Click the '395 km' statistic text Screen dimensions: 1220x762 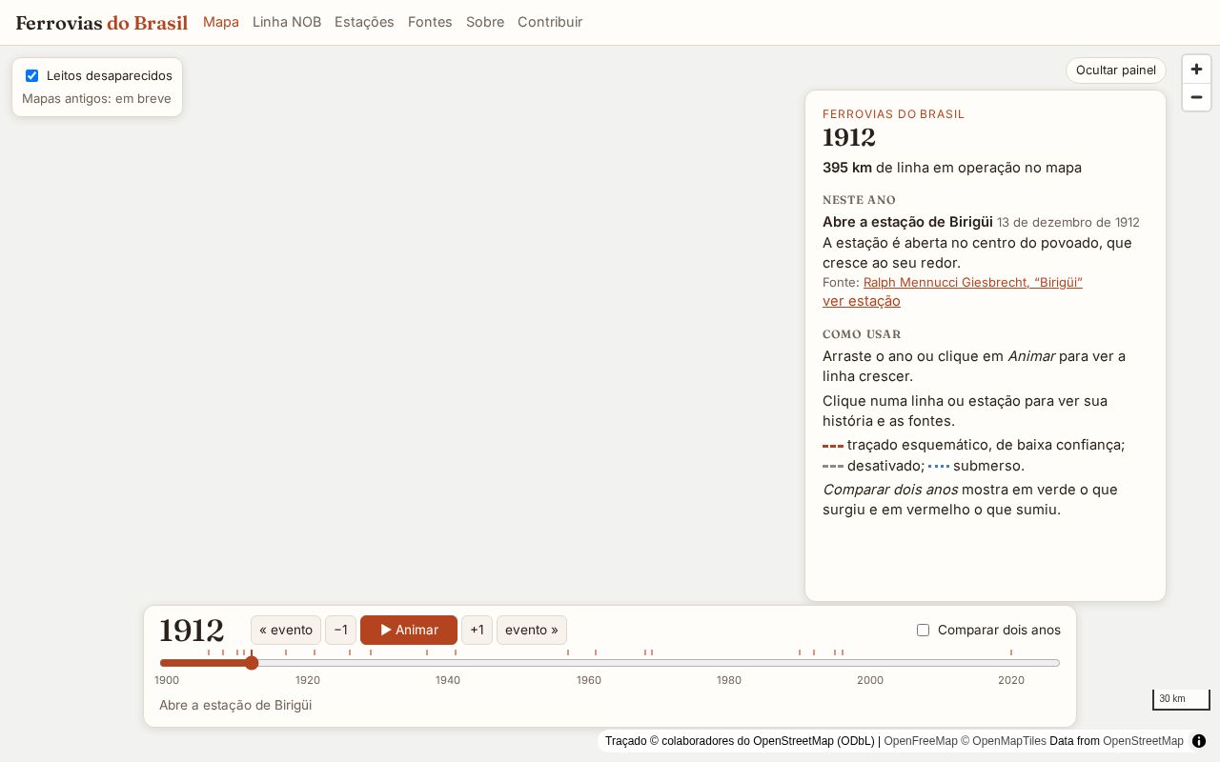click(847, 168)
